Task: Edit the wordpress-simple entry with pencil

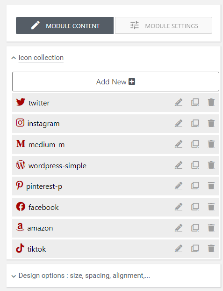Action: (x=179, y=165)
